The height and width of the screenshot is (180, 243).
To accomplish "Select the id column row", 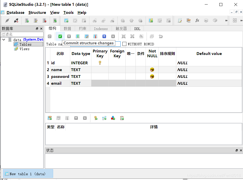I will point(144,63).
